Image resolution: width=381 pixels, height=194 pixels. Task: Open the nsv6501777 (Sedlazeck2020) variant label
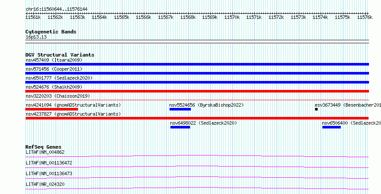pos(59,78)
